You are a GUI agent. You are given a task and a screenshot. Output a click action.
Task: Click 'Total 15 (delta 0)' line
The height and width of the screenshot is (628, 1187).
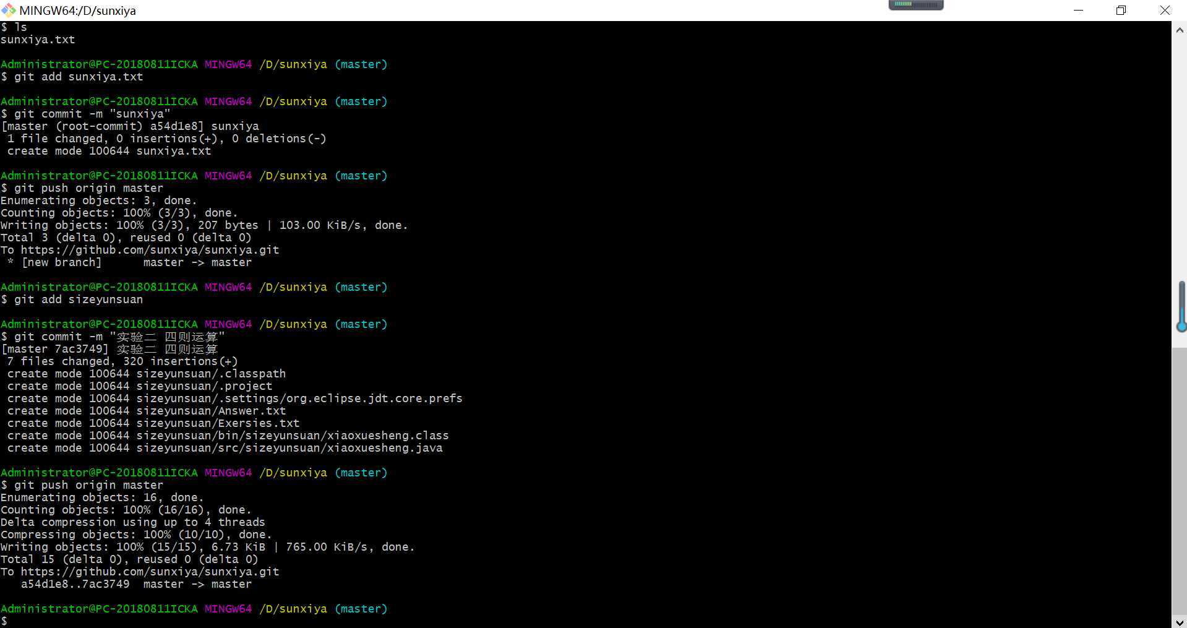[x=129, y=559]
